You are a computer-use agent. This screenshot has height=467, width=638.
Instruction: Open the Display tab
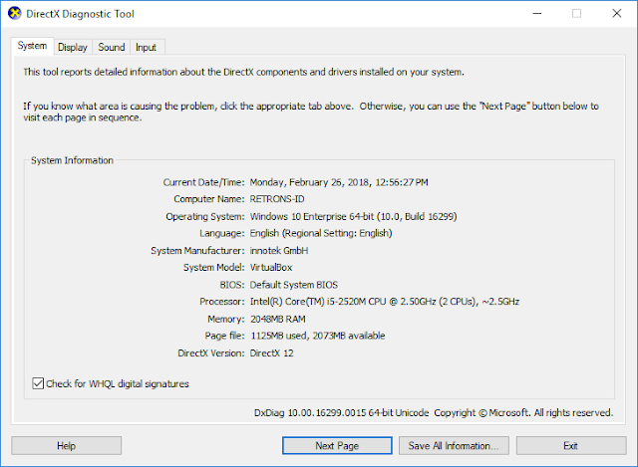tap(73, 47)
